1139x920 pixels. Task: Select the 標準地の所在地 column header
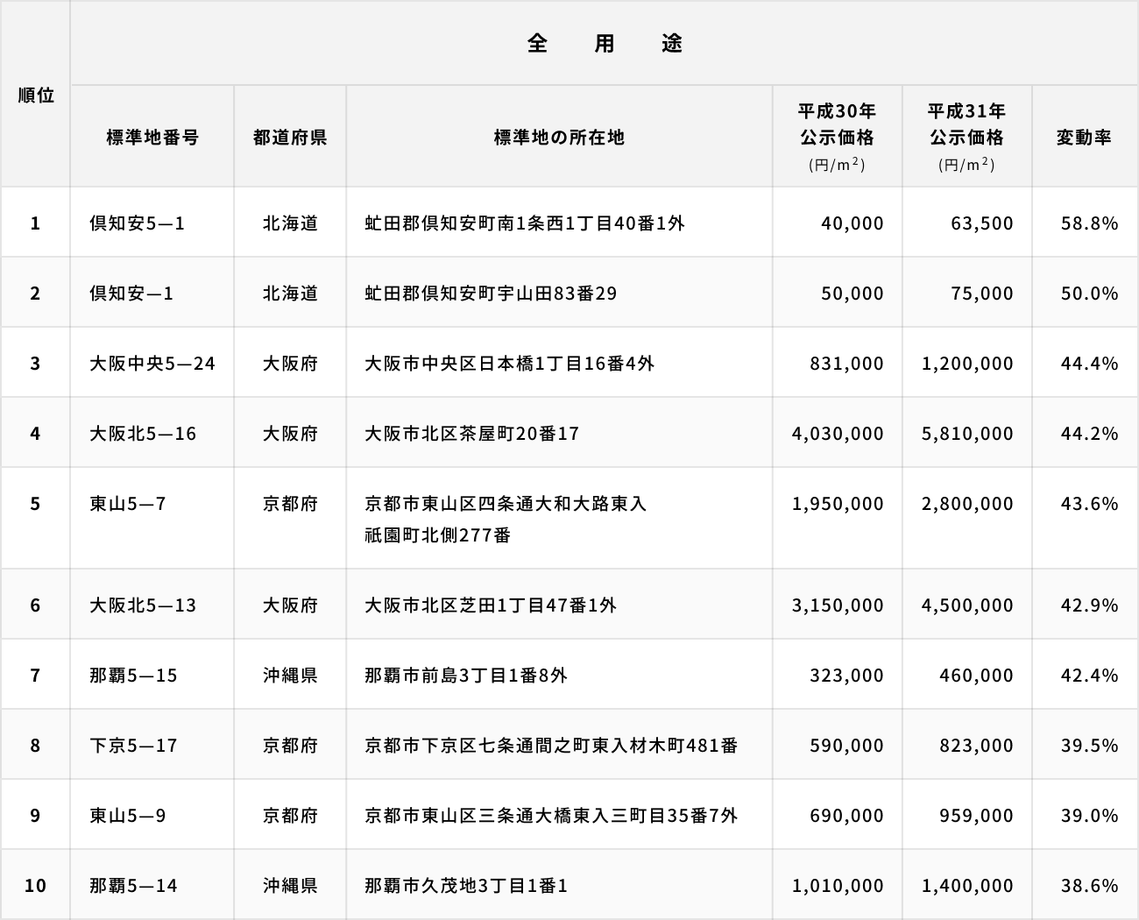(x=559, y=137)
